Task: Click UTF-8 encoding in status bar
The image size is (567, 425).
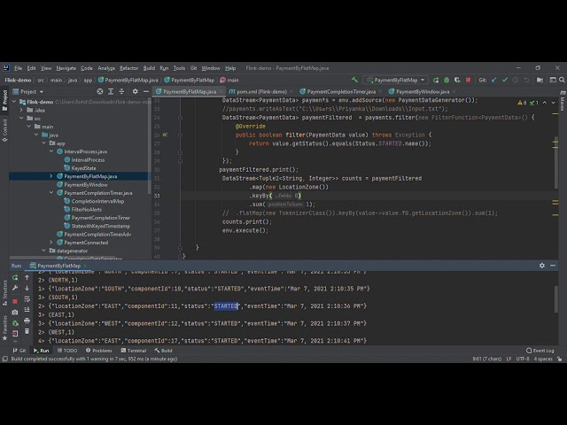Action: tap(523, 359)
